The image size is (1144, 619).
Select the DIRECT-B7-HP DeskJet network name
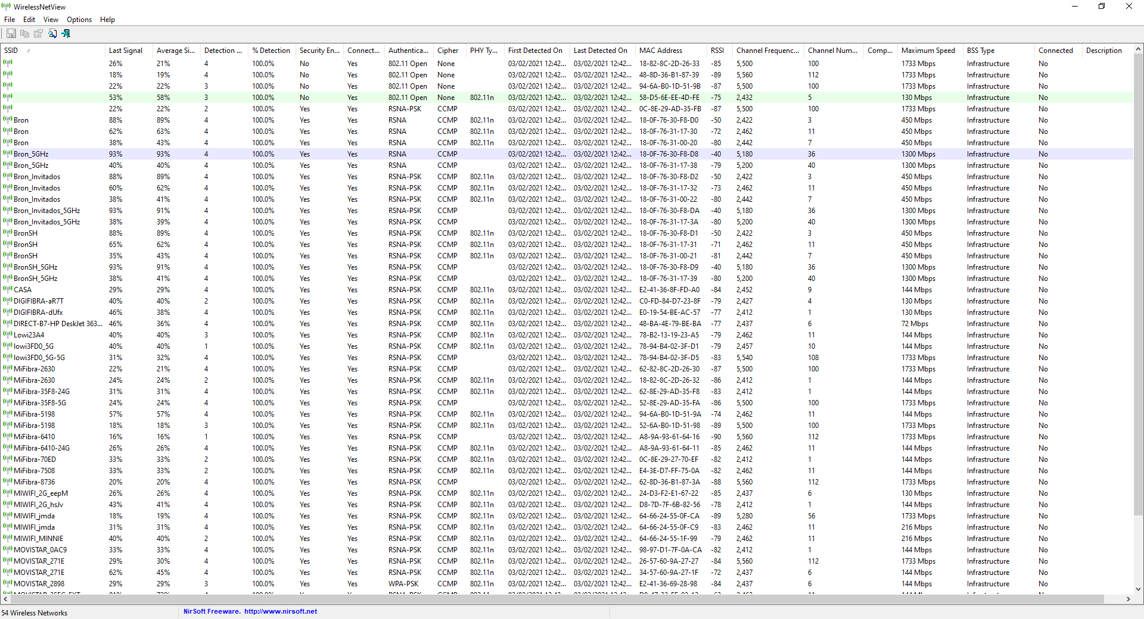pos(58,324)
